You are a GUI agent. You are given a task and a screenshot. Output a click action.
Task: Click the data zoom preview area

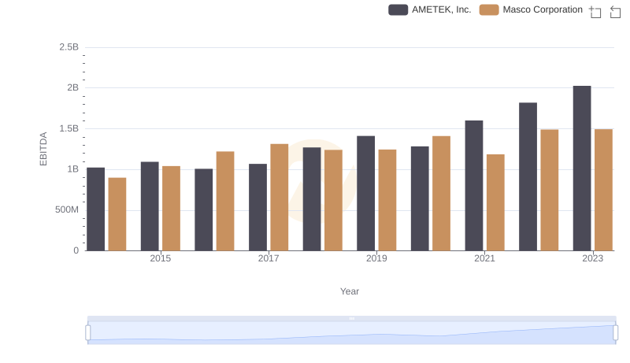[x=351, y=332]
